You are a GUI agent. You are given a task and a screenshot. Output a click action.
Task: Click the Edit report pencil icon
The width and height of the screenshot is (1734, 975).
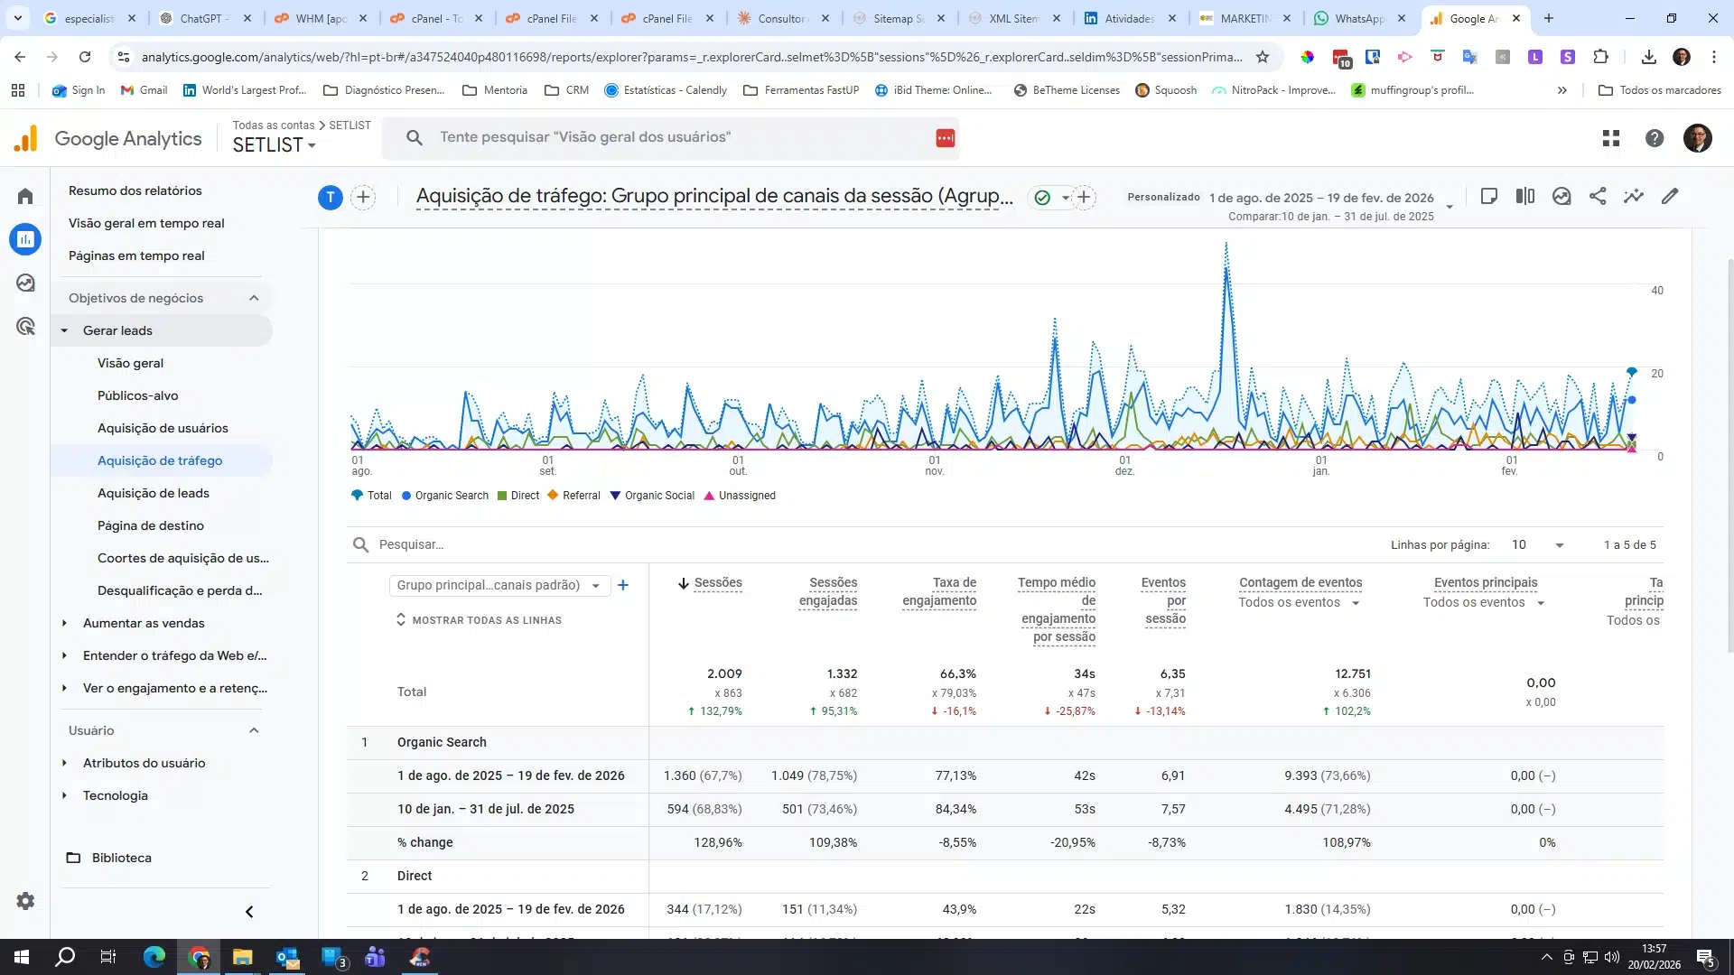[x=1670, y=196]
